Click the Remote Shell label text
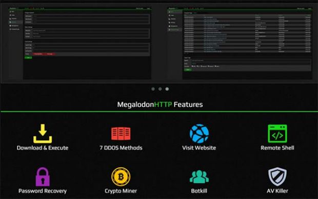This screenshot has height=199, width=318. click(277, 148)
